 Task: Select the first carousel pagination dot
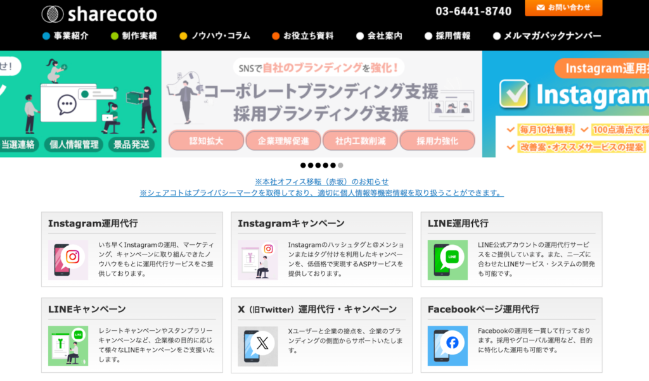coord(304,165)
